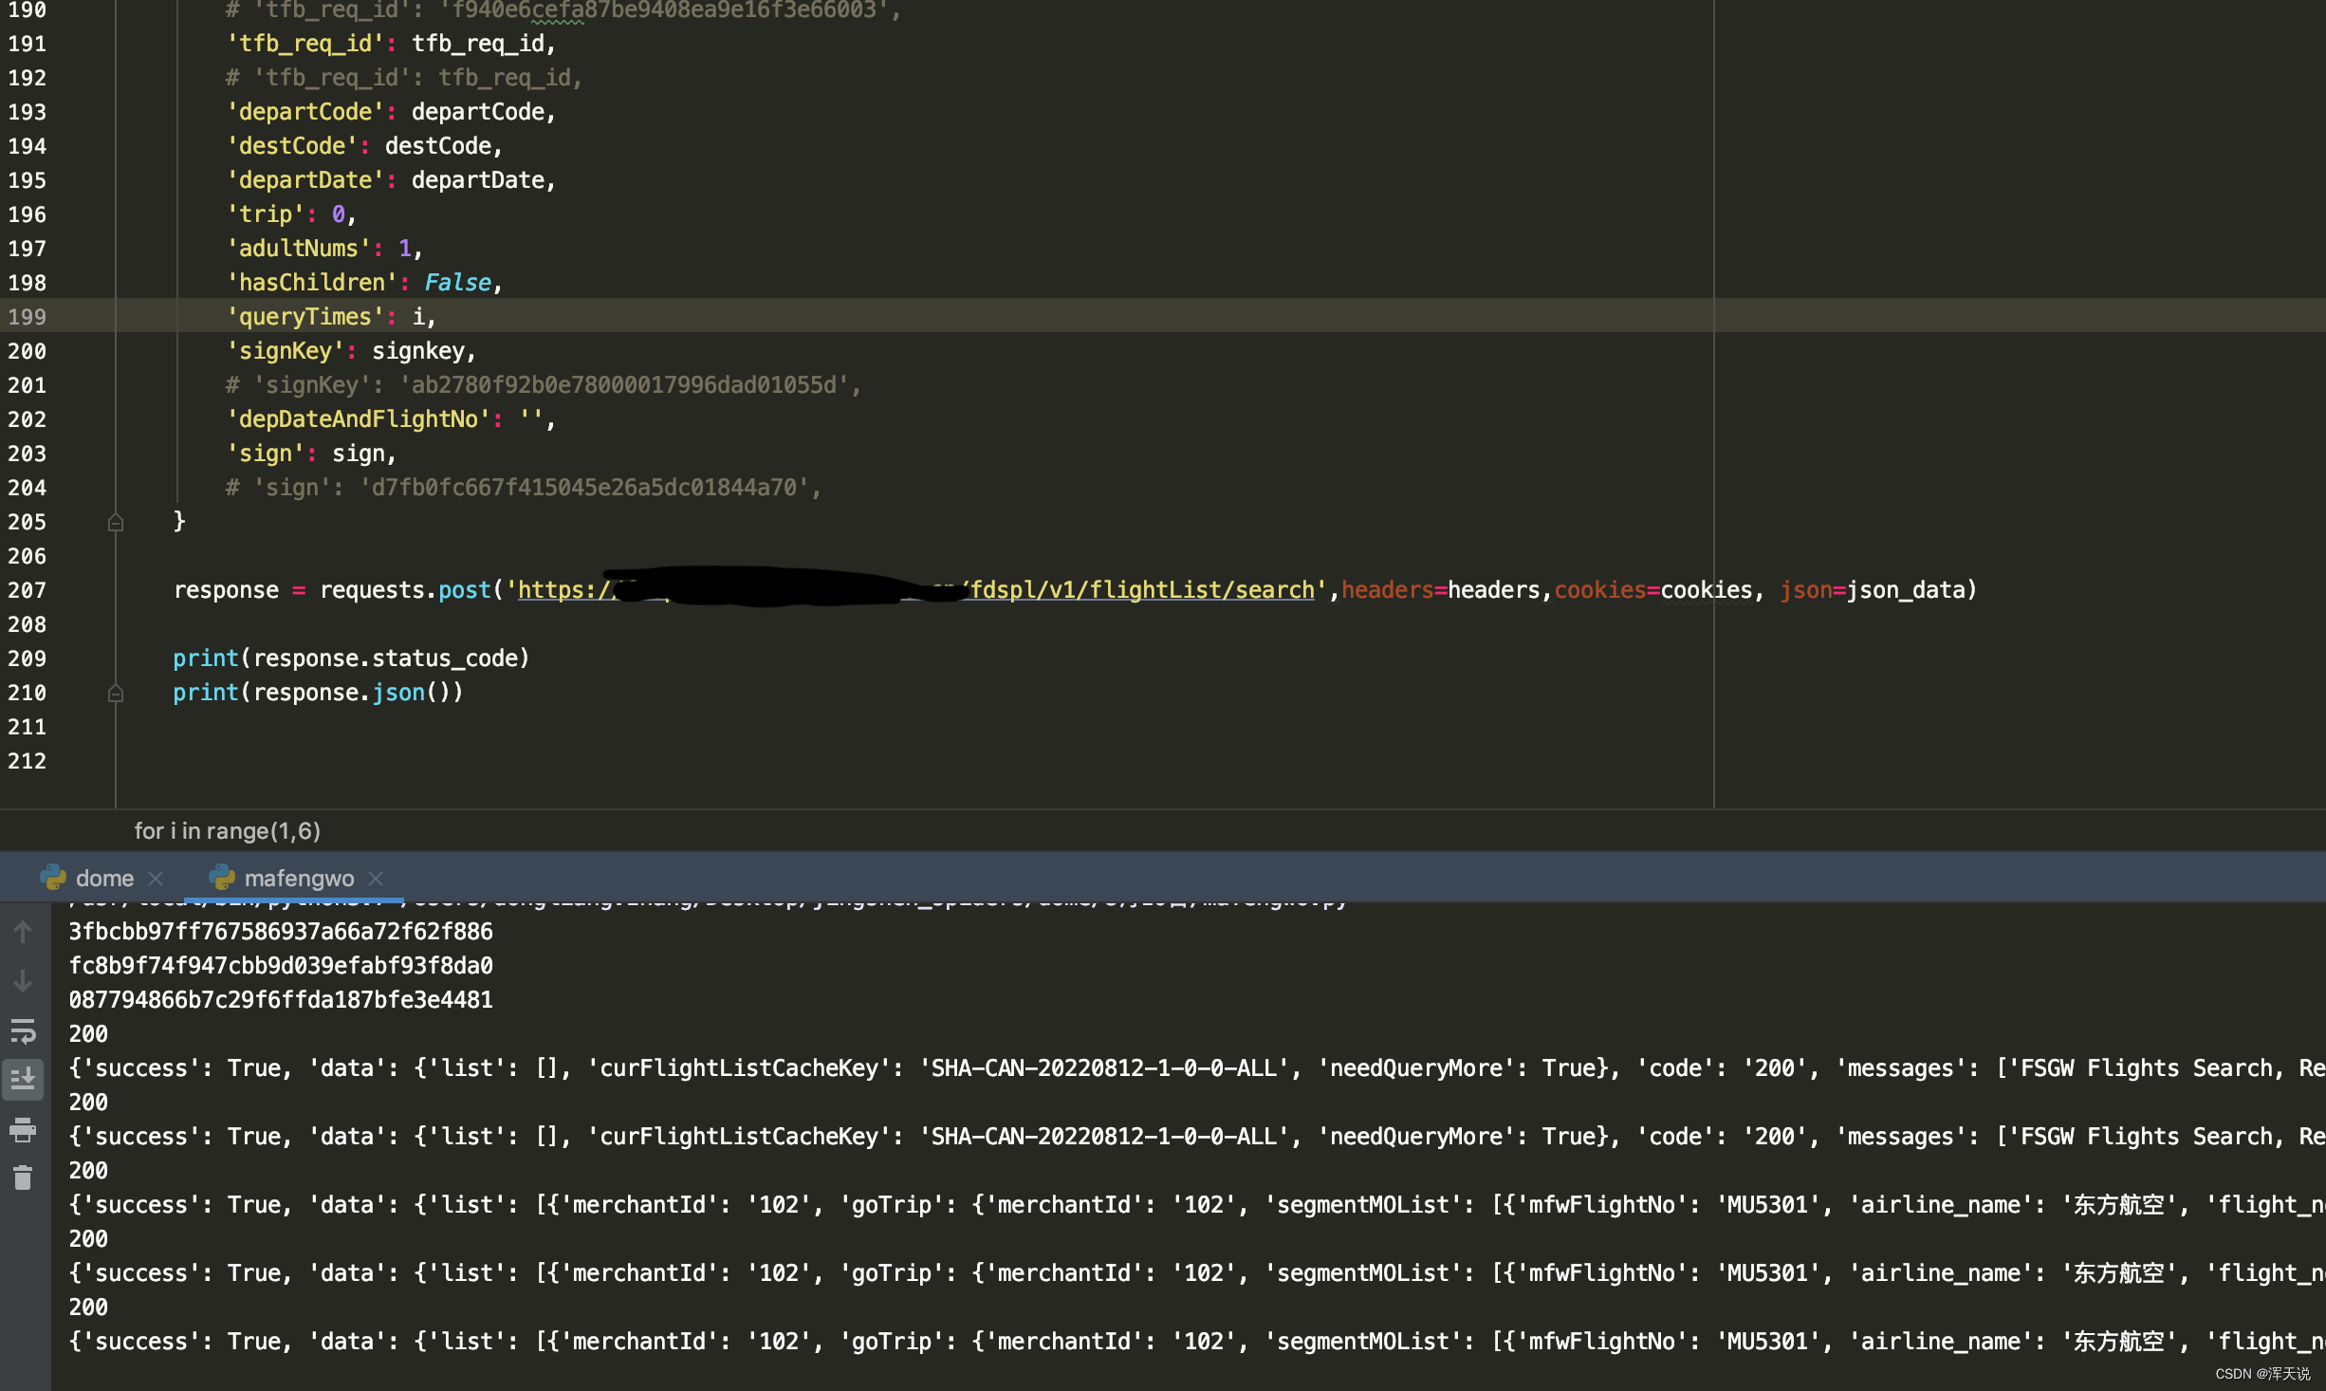The height and width of the screenshot is (1391, 2326).
Task: Click print(response.json()) statement
Action: pyautogui.click(x=318, y=693)
